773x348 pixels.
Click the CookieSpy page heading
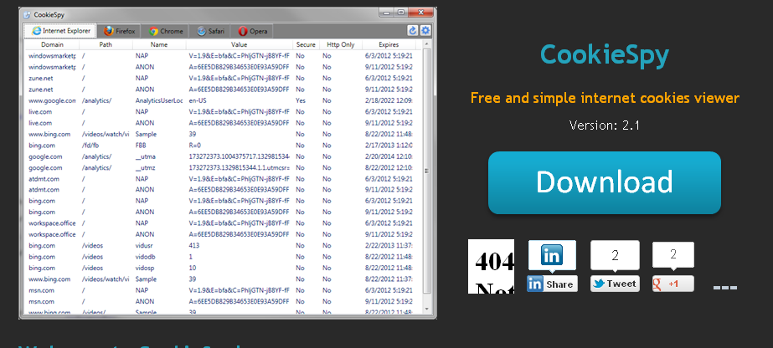(605, 55)
